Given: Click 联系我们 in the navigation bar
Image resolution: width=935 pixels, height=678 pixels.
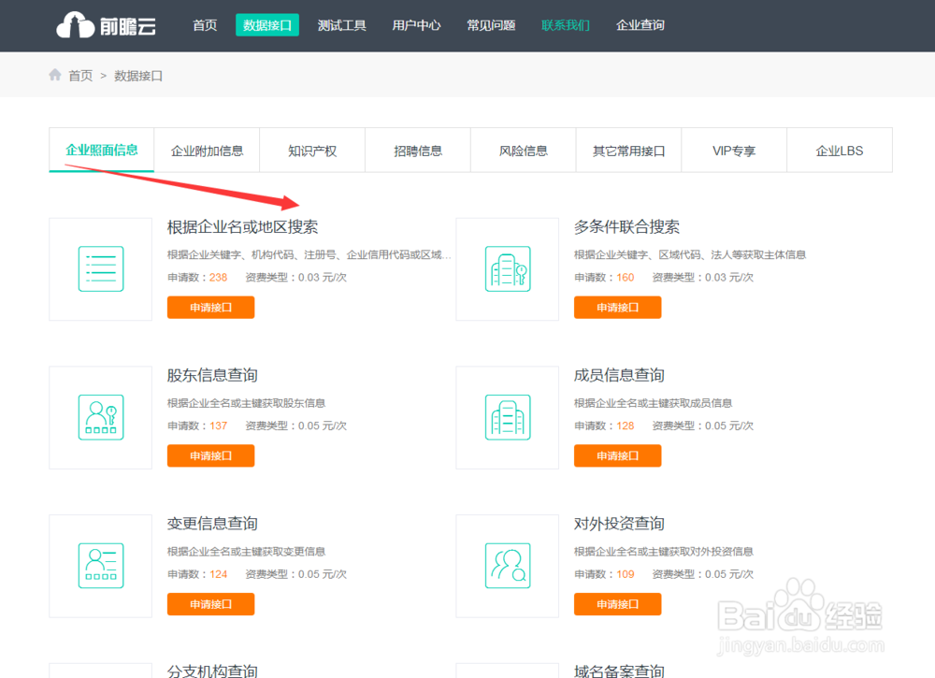Looking at the screenshot, I should pyautogui.click(x=565, y=25).
